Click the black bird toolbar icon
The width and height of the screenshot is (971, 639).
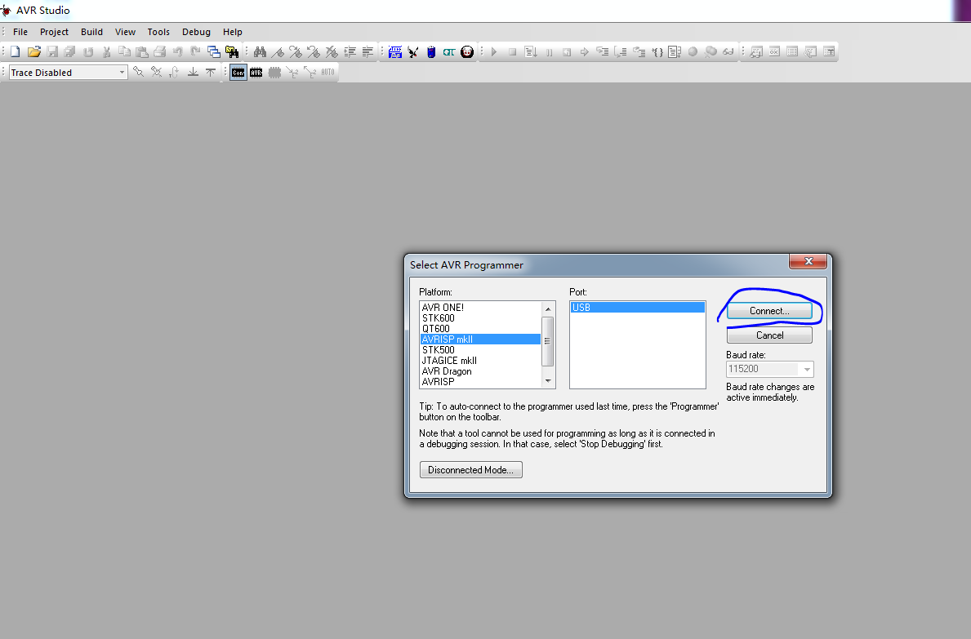[413, 52]
